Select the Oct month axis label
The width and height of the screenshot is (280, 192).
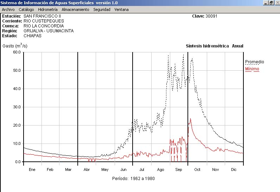[x=197, y=169]
